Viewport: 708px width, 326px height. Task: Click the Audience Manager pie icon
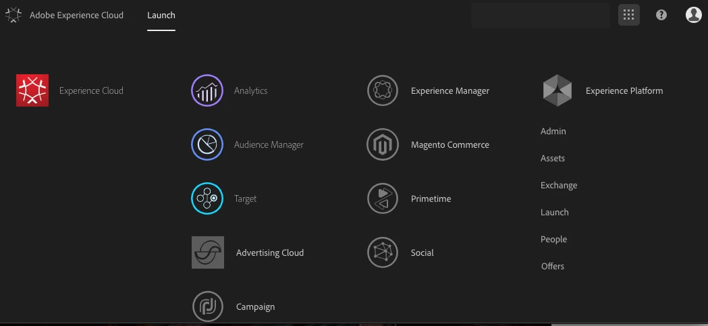207,144
